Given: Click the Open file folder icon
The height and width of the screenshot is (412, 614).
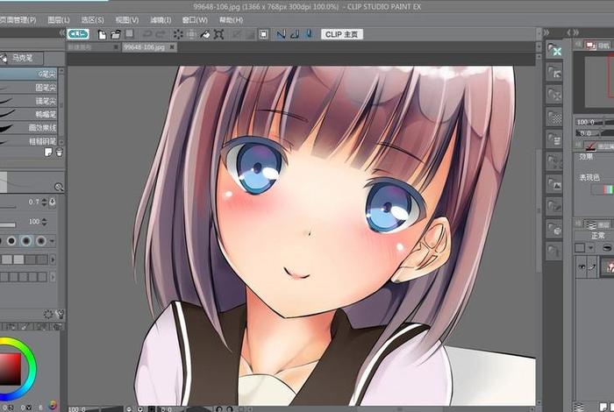Looking at the screenshot, I should pos(116,35).
